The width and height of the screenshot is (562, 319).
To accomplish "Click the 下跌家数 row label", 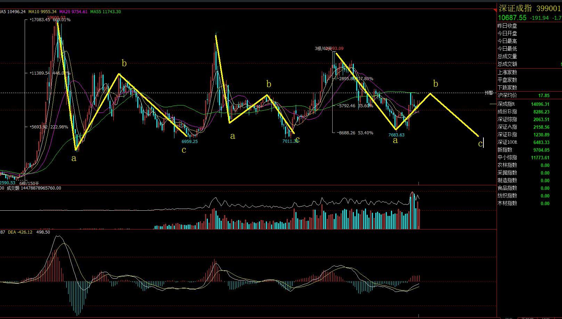I will (x=507, y=88).
